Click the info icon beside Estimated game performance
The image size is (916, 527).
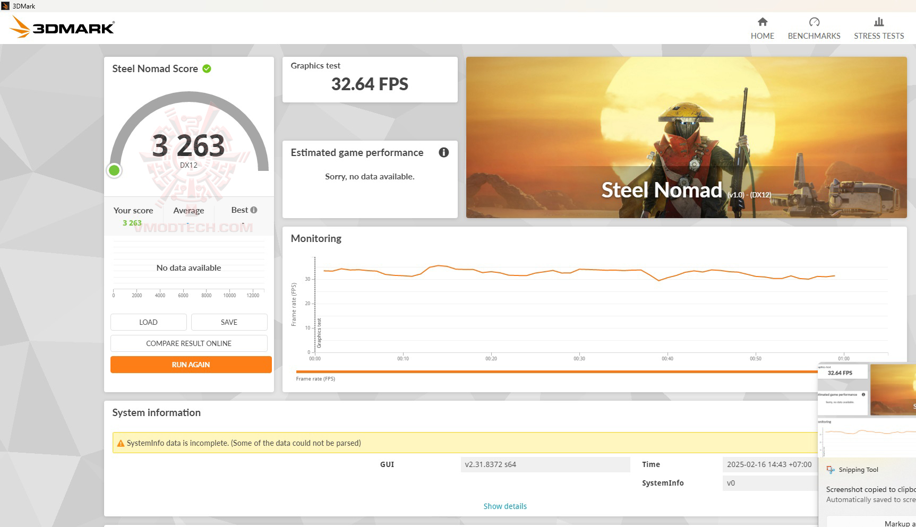pyautogui.click(x=444, y=152)
